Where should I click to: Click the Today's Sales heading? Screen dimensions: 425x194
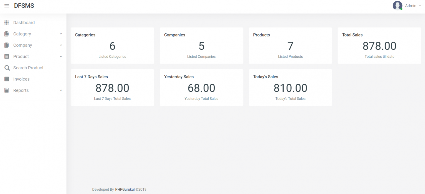(x=266, y=77)
